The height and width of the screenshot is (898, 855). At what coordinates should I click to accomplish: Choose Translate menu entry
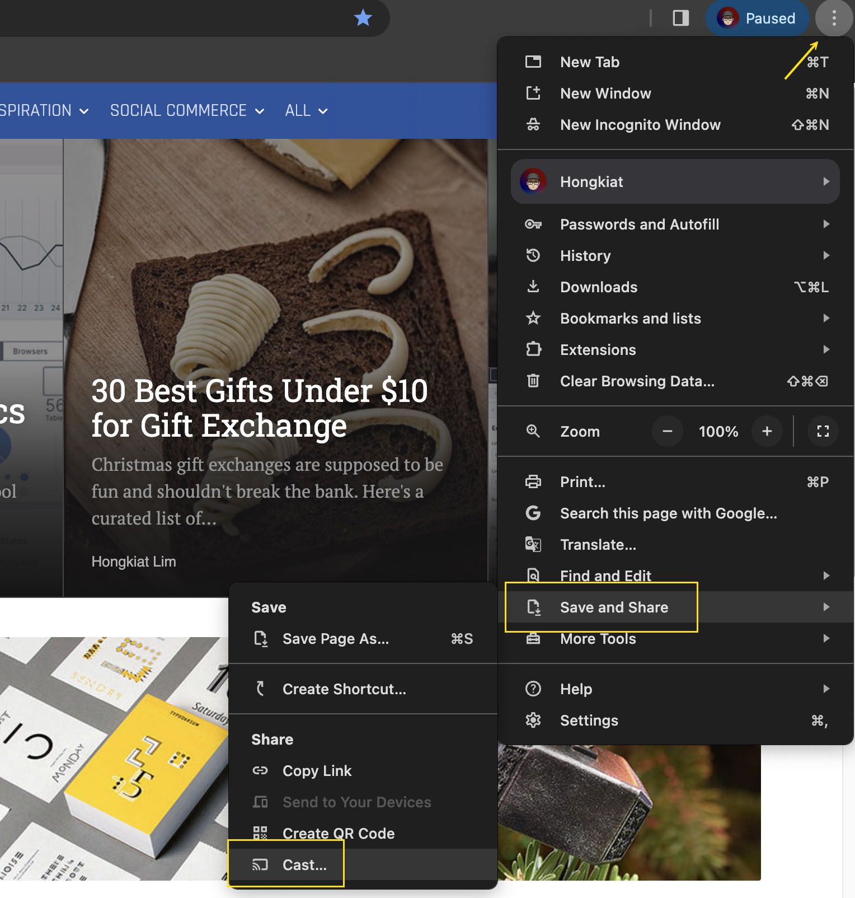[675, 545]
